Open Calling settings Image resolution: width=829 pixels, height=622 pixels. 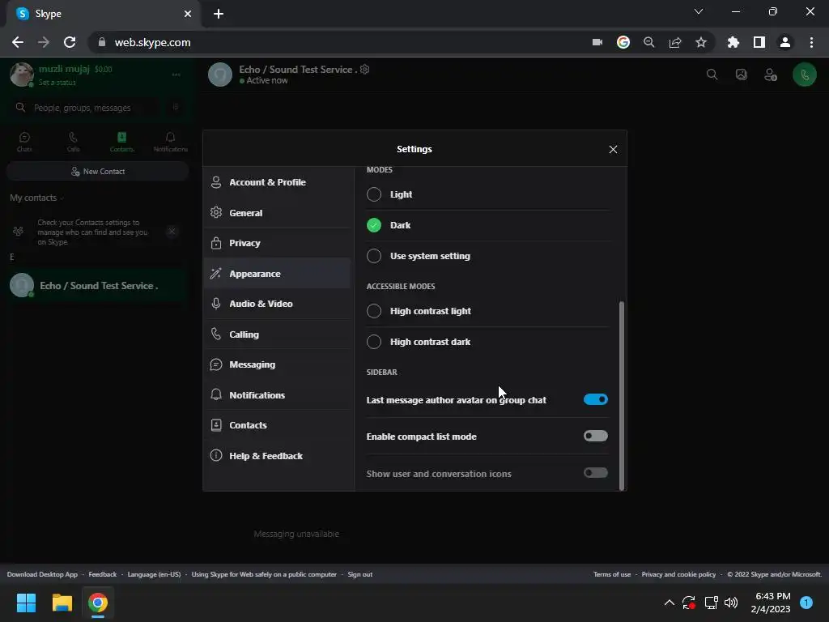pyautogui.click(x=277, y=334)
